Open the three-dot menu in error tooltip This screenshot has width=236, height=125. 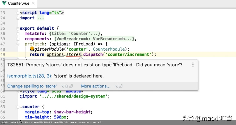click(x=193, y=65)
